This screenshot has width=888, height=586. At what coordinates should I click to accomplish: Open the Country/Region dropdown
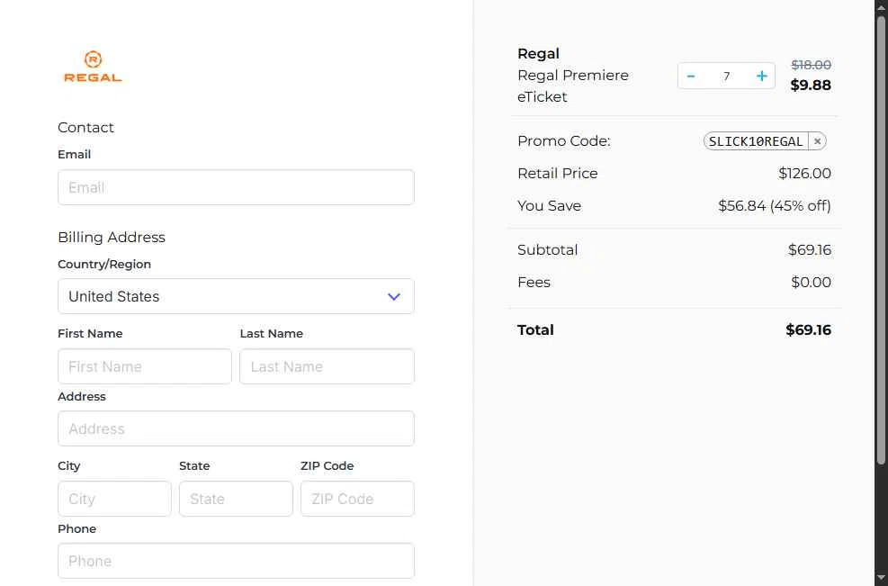[x=236, y=296]
